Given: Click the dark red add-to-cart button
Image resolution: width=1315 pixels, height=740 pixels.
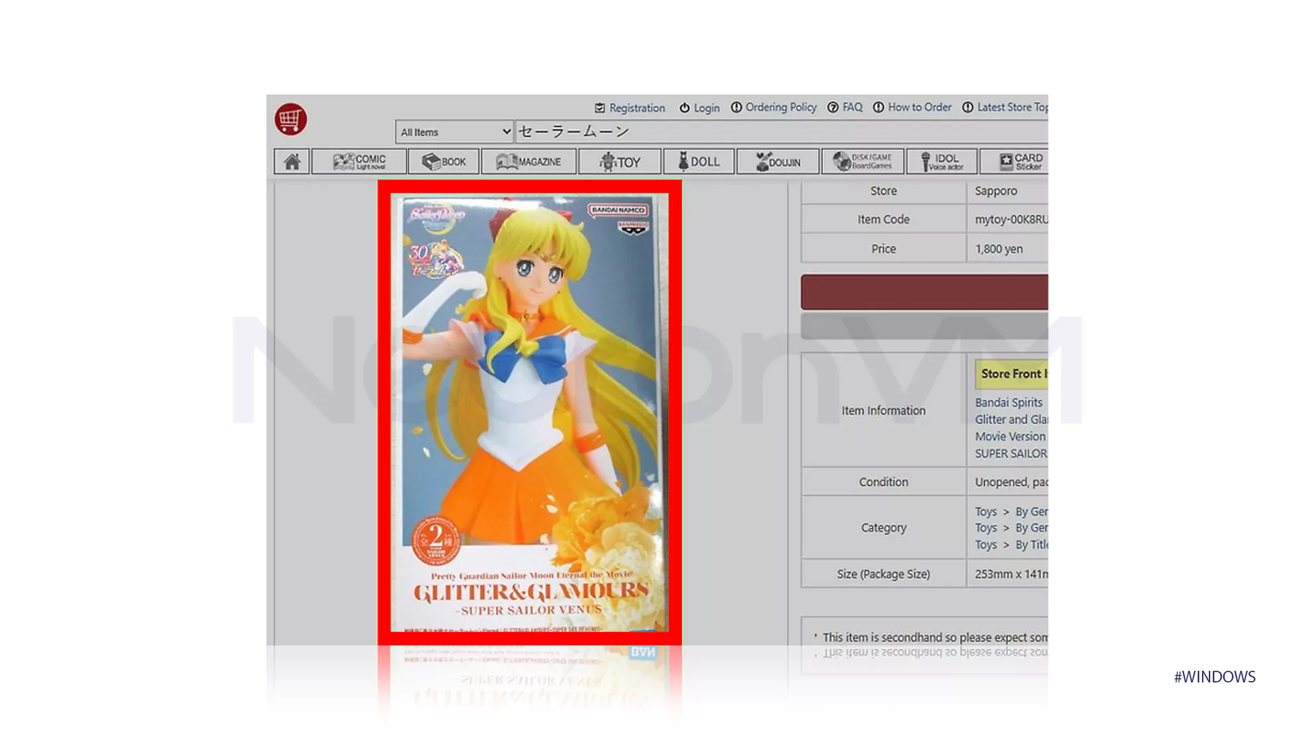Looking at the screenshot, I should pos(925,292).
